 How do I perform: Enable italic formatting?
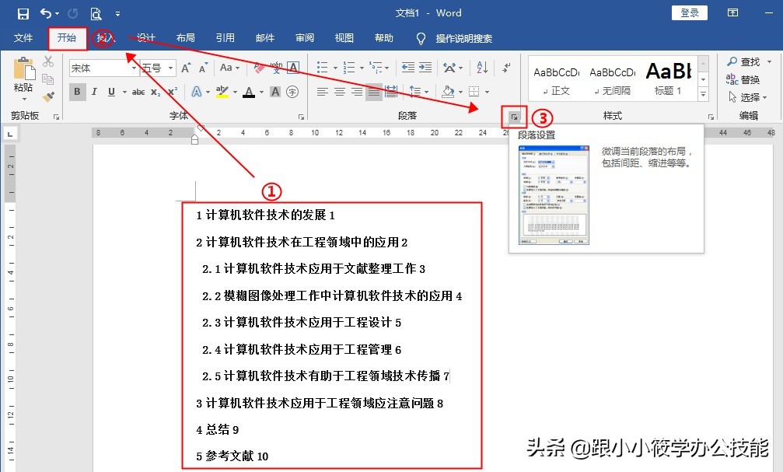pos(94,91)
